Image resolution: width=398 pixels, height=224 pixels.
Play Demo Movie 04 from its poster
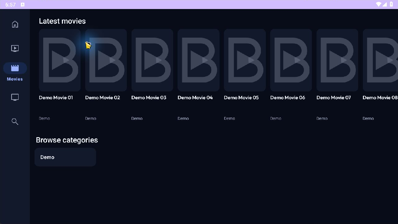click(x=198, y=60)
